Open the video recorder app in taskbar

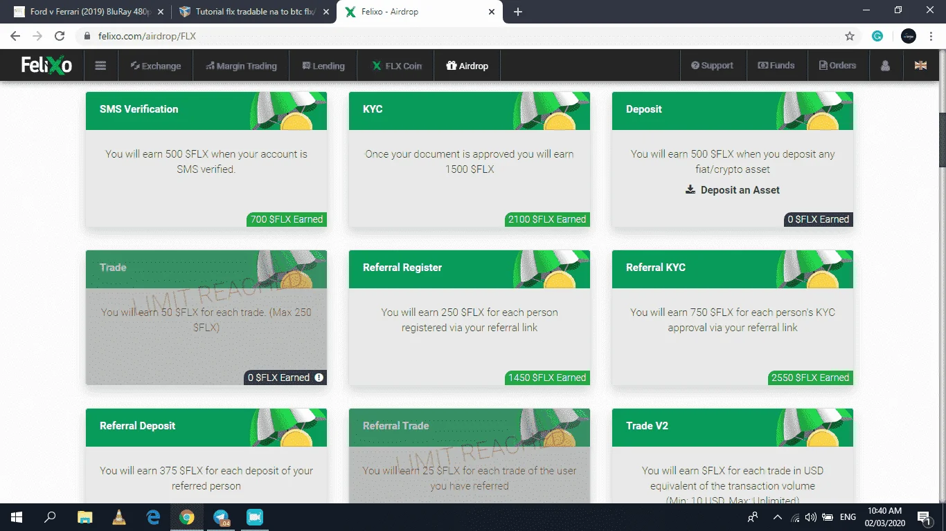pos(256,517)
